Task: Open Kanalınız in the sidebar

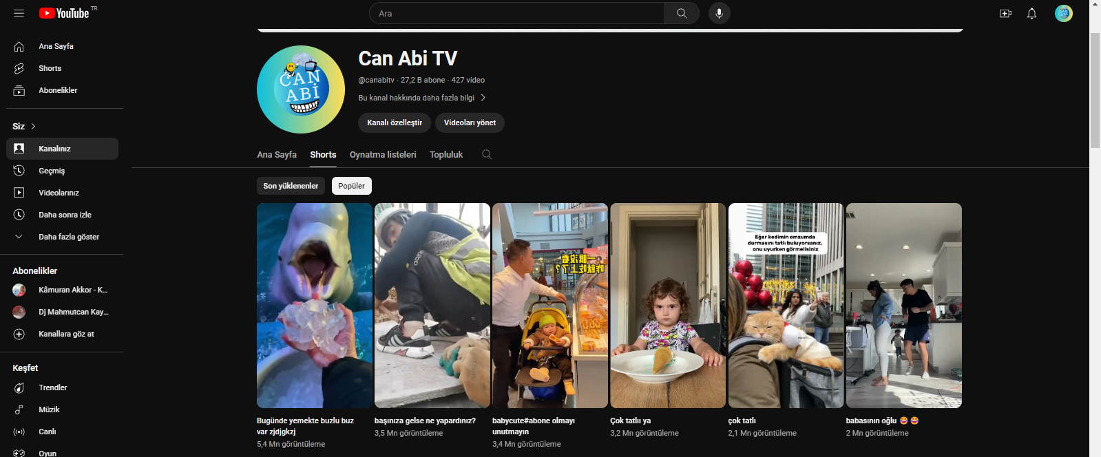Action: (x=62, y=149)
